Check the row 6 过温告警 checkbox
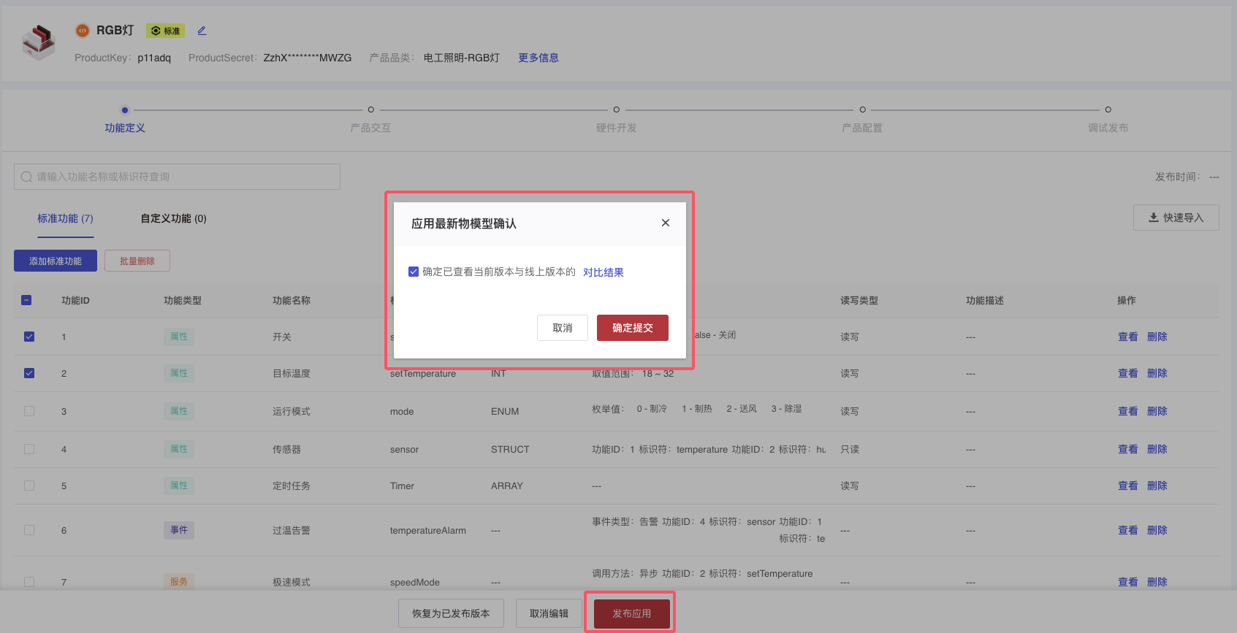 pos(29,530)
